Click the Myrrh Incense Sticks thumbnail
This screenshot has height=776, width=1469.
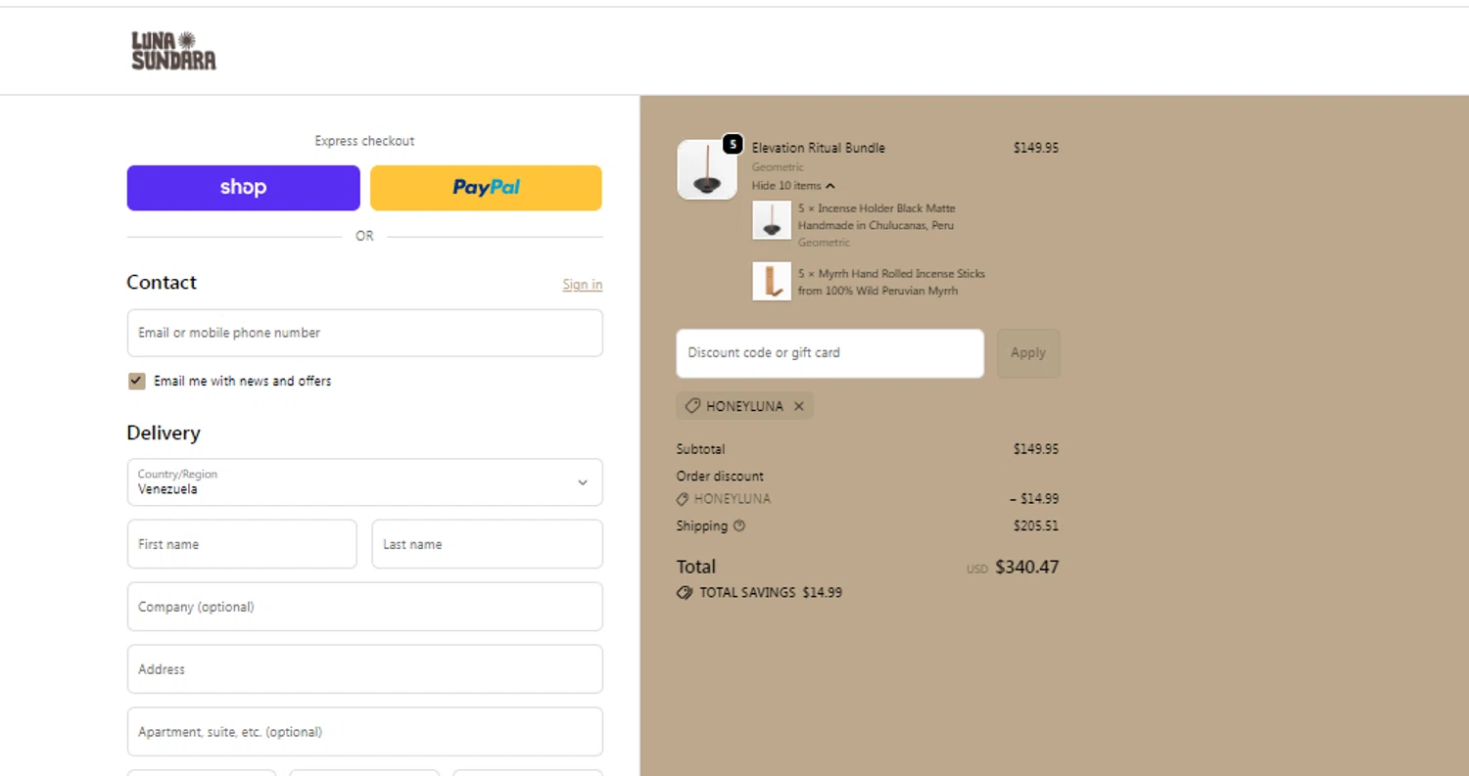[772, 281]
